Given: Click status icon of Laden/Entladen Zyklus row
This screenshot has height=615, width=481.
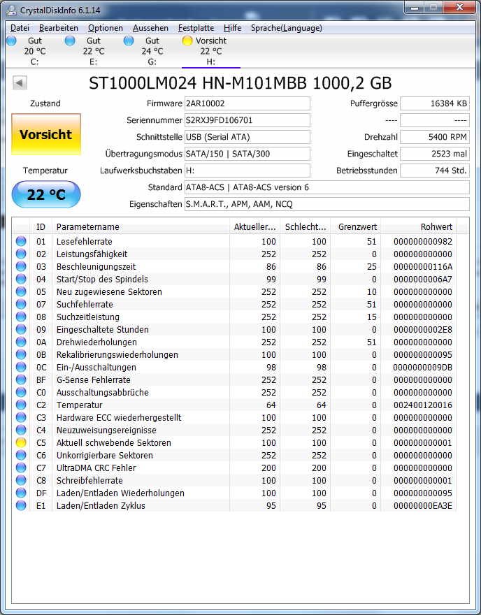Looking at the screenshot, I should click(x=21, y=505).
